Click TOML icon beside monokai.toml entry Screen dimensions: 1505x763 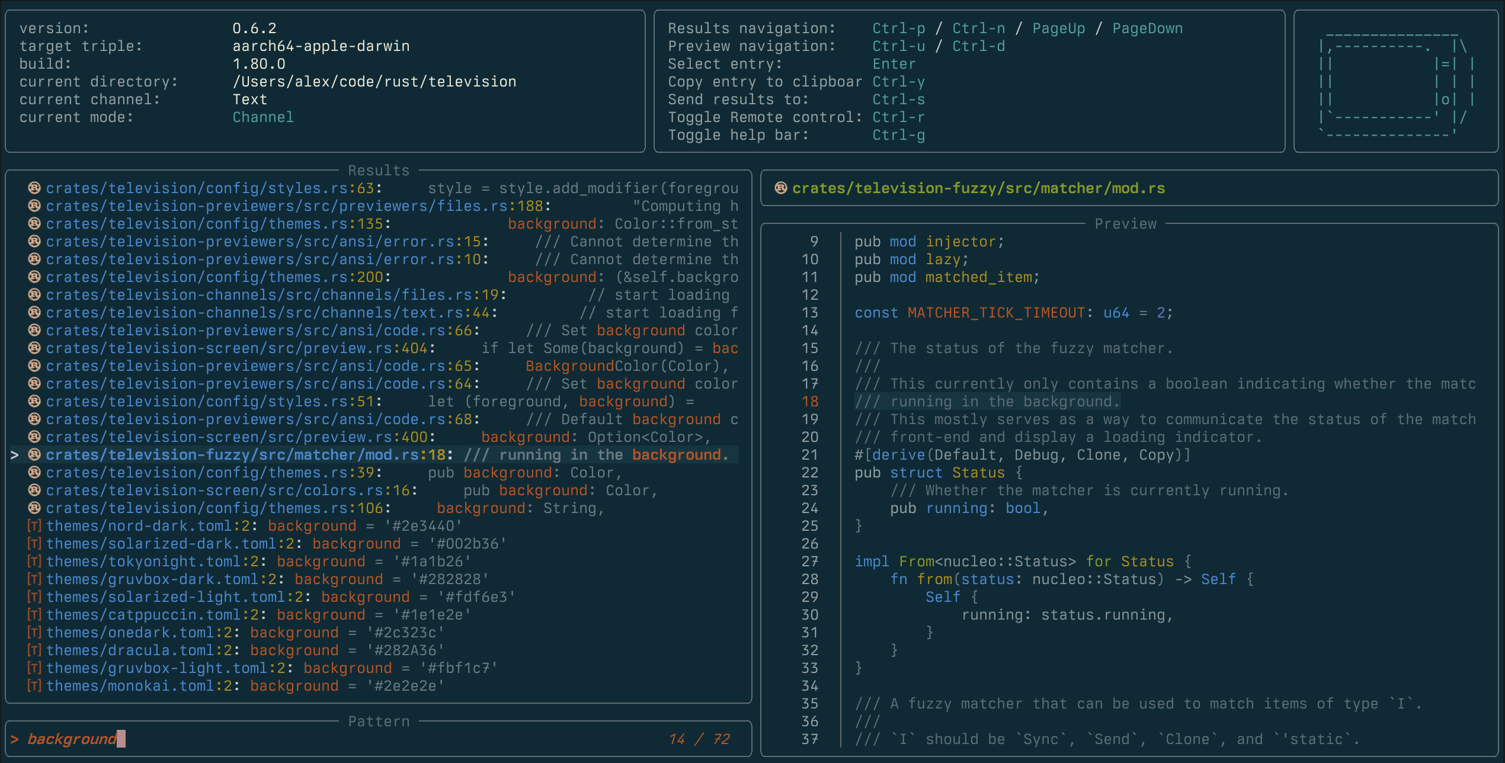tap(34, 686)
